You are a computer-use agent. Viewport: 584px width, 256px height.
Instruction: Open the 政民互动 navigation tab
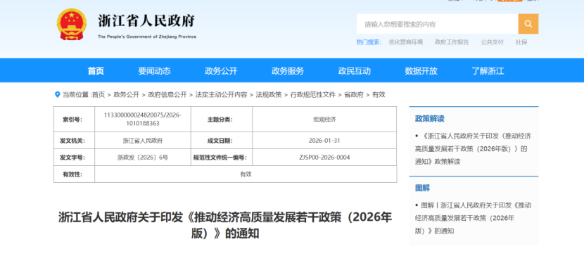354,71
